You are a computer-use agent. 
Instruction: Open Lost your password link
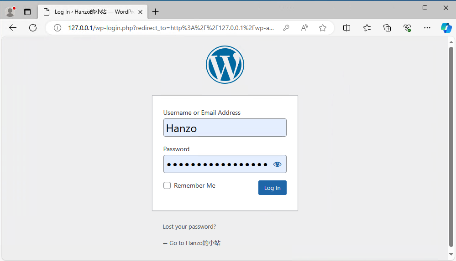click(189, 227)
